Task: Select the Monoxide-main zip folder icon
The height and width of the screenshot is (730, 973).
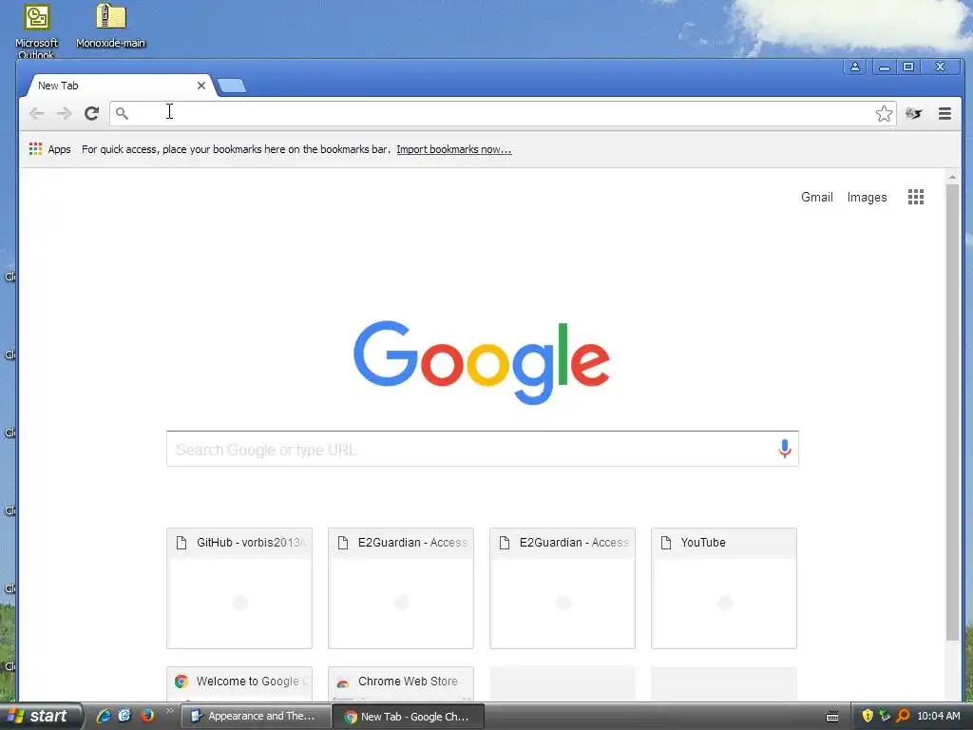Action: [110, 26]
